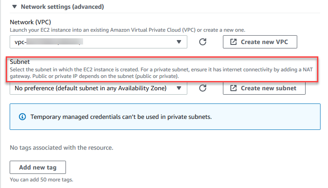
Task: Click the info icon in credentials notice
Action: (22, 117)
